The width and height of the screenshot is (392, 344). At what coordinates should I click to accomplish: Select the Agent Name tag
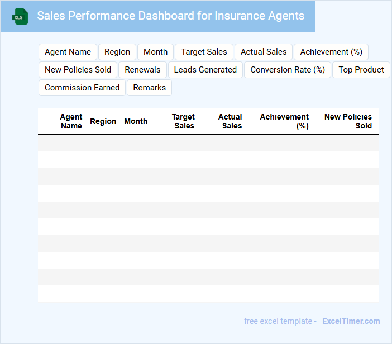pos(68,52)
